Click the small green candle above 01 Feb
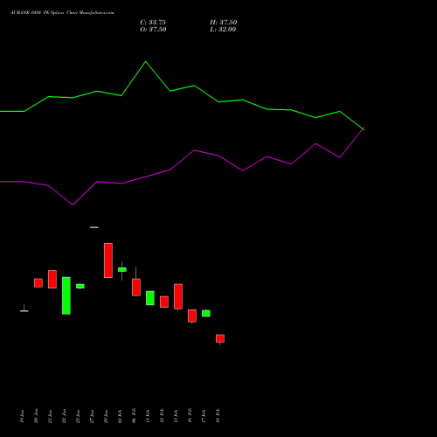 [122, 270]
